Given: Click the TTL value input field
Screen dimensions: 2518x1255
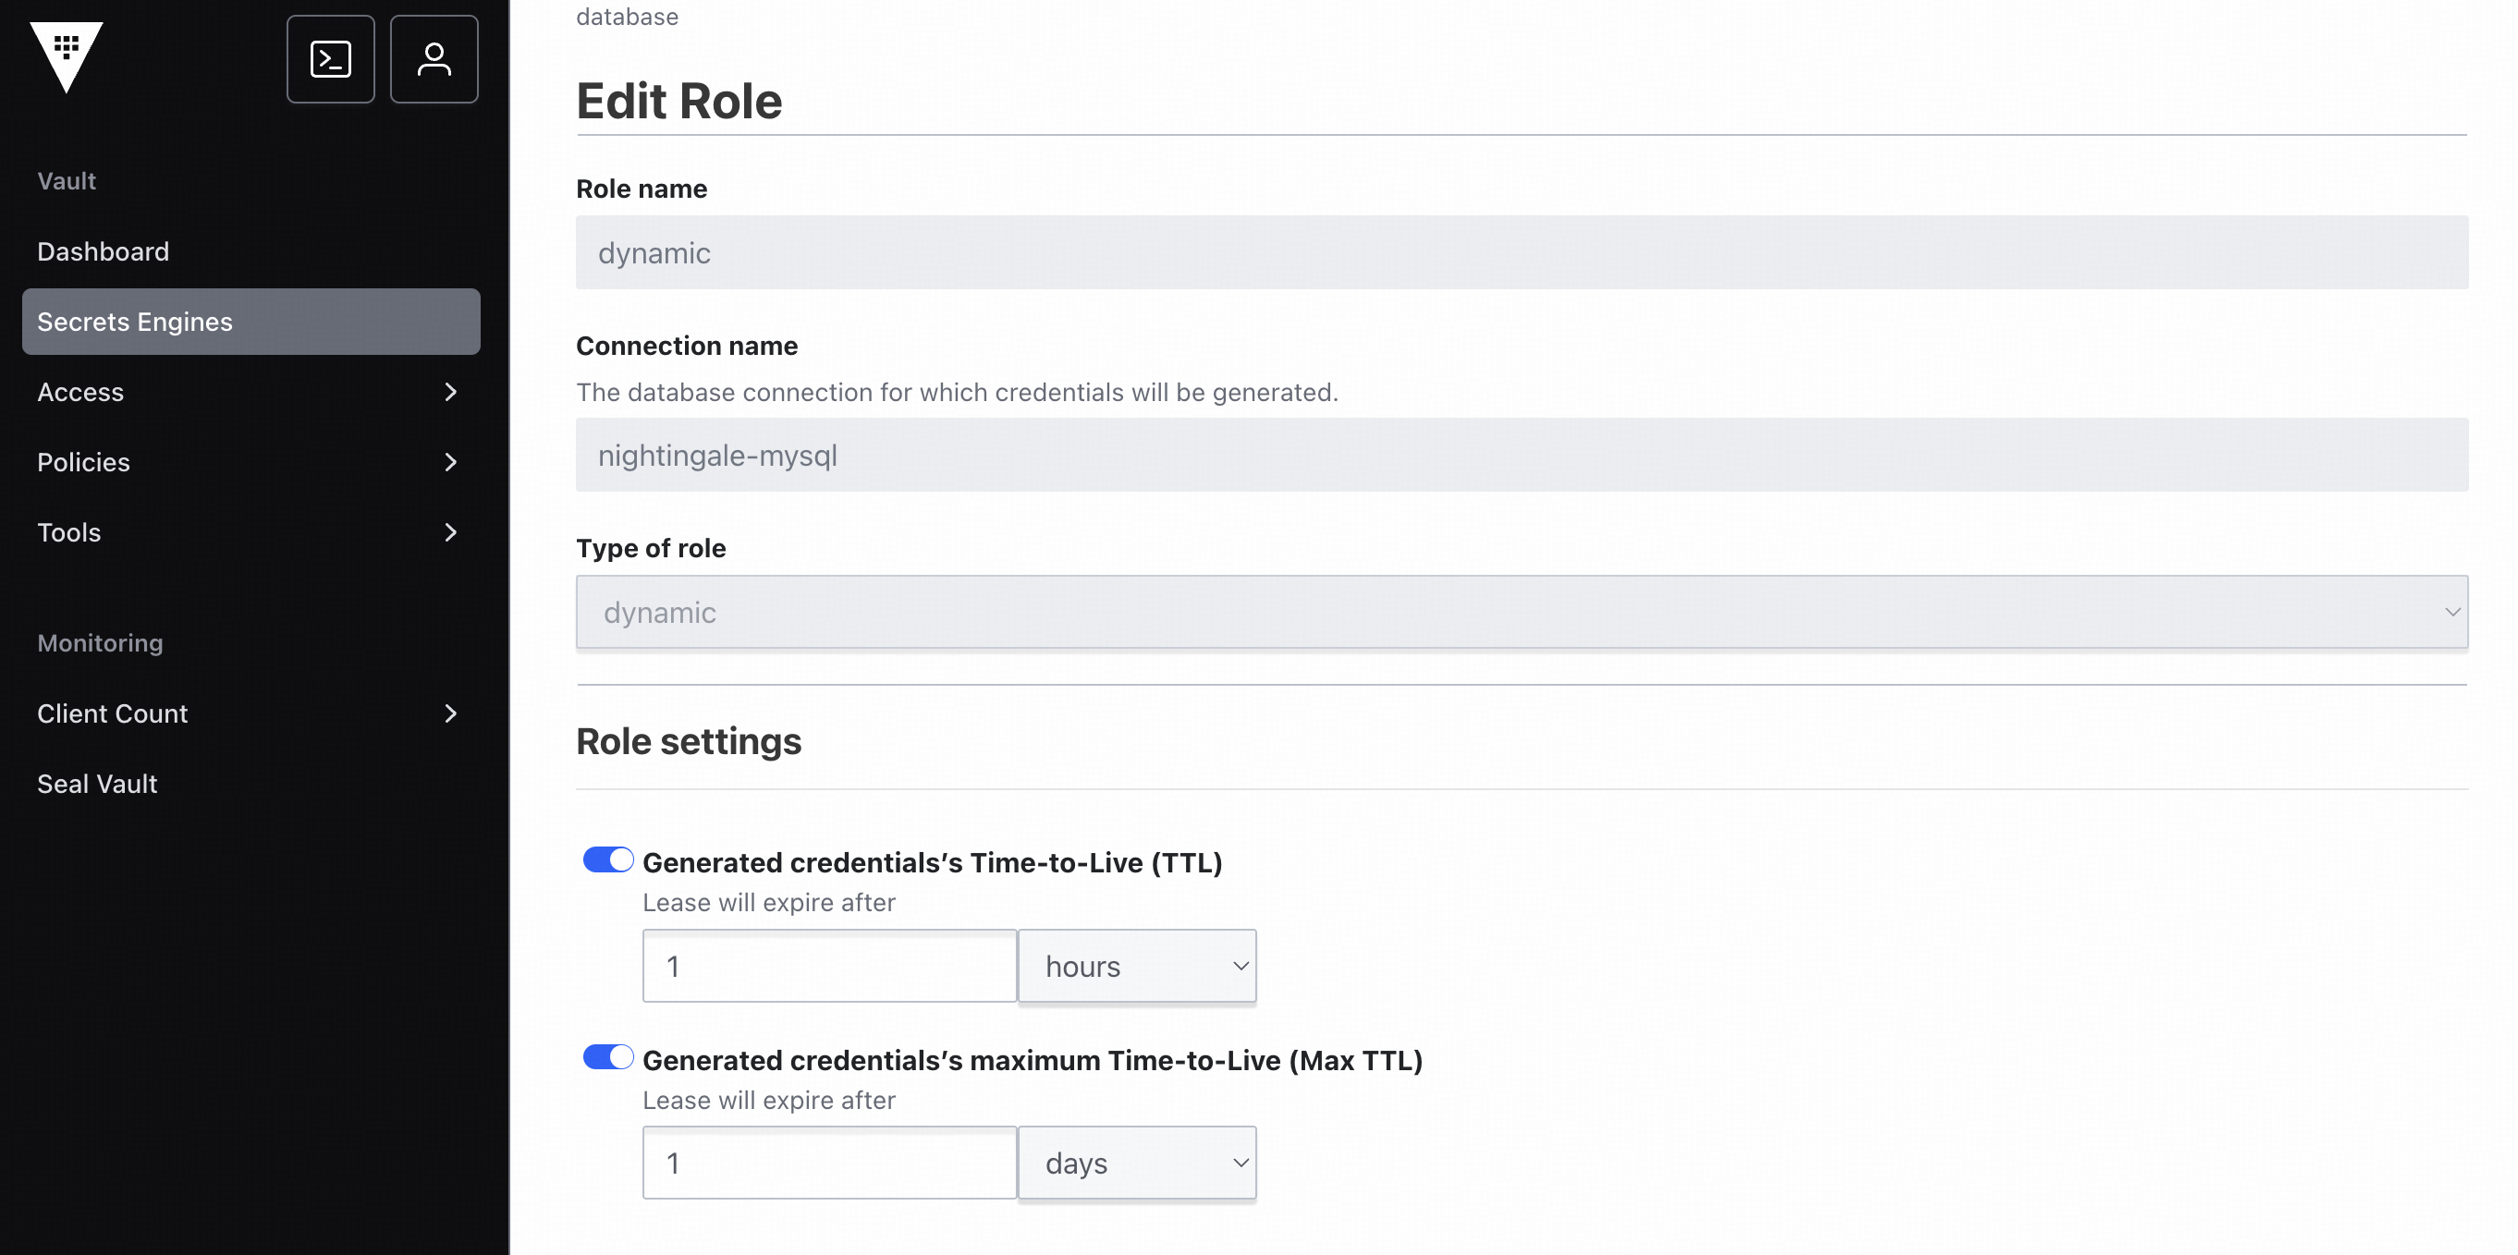Looking at the screenshot, I should point(829,966).
